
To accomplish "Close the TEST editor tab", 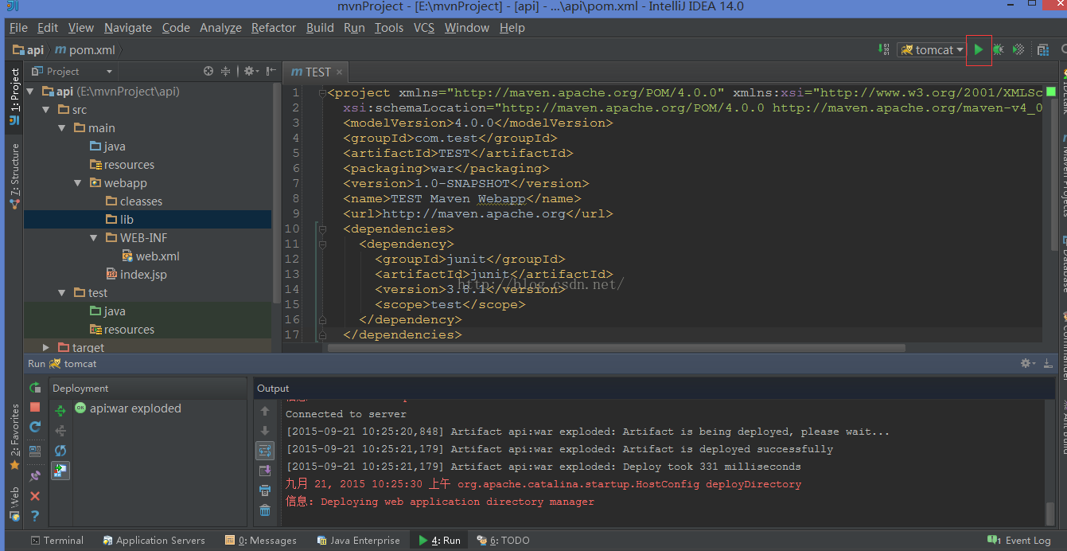I will [x=340, y=72].
